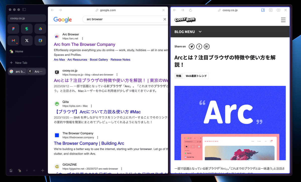The image size is (301, 182).
Task: Share the article on Twitter
Action: pos(192,46)
